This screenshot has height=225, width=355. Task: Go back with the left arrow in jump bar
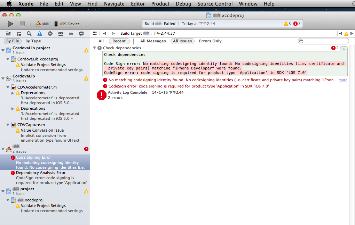coord(105,33)
